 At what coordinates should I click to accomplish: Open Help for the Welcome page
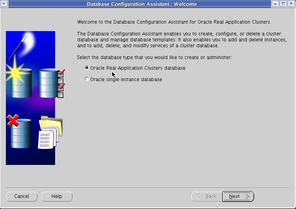[57, 196]
